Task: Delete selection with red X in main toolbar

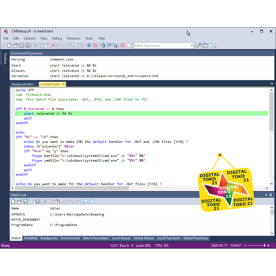Action: [54, 45]
